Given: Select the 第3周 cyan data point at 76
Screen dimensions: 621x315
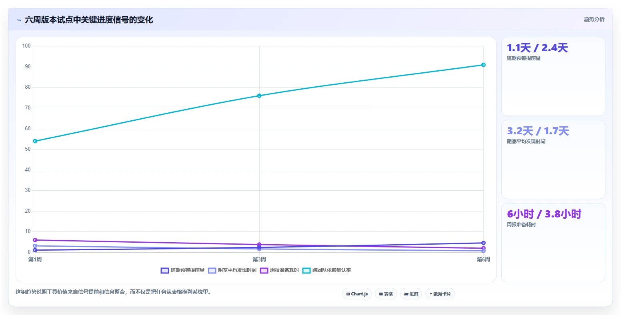Looking at the screenshot, I should coord(259,96).
